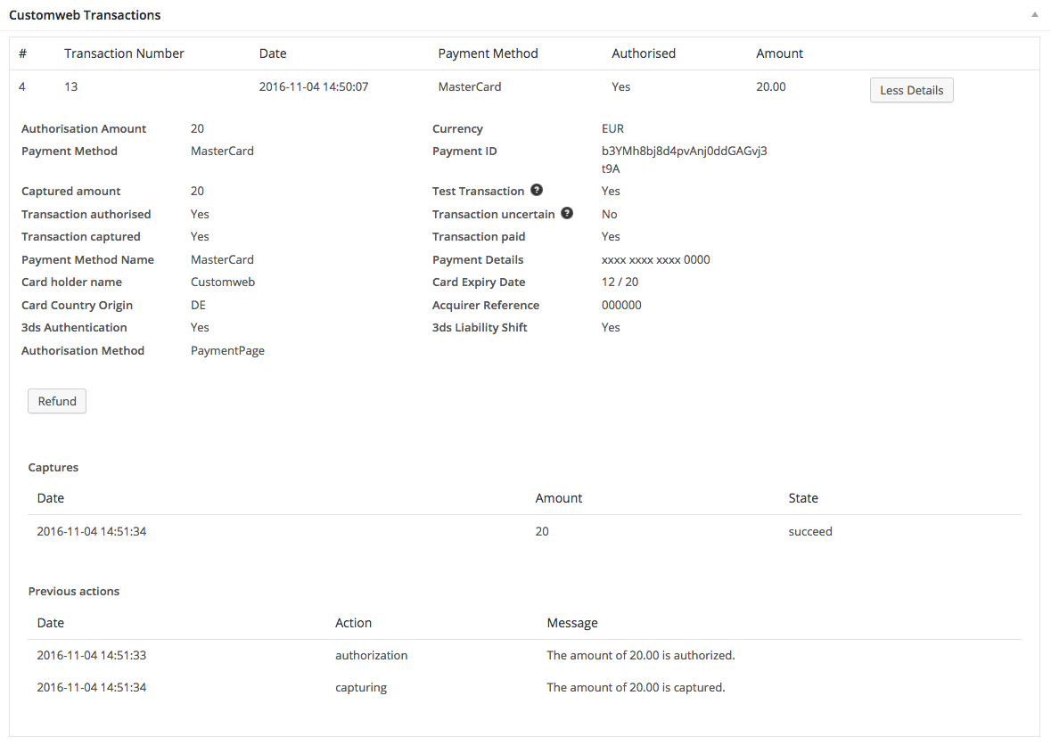This screenshot has width=1051, height=745.
Task: Click the masked card number in Payment Details
Action: pos(655,259)
